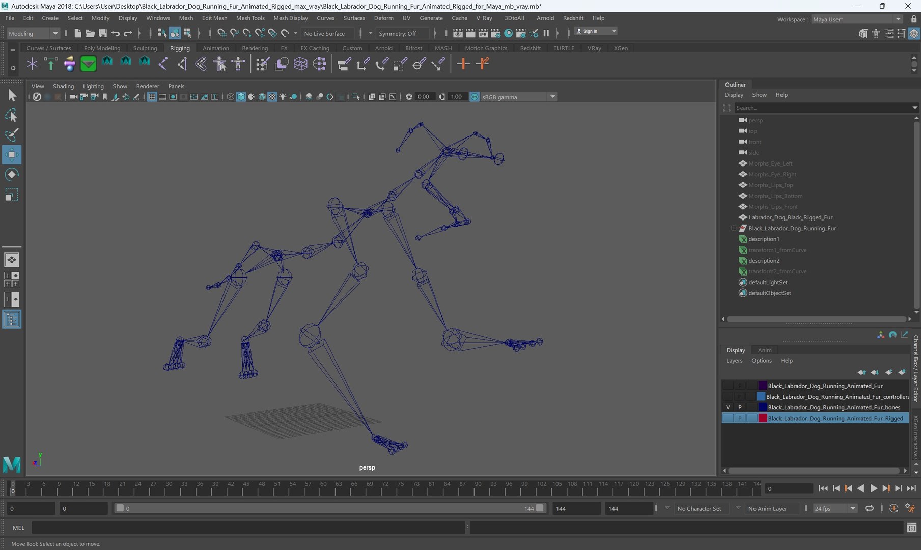The image size is (921, 550).
Task: Switch to the Animation shelf tab
Action: [216, 48]
